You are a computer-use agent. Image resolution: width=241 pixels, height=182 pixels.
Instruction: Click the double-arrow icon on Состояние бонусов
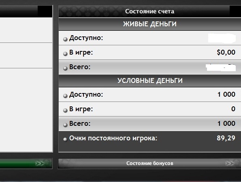(230, 163)
